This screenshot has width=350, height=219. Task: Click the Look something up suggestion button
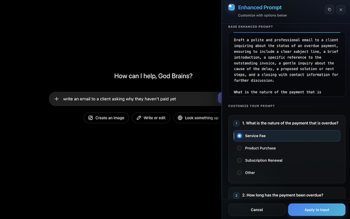click(198, 118)
